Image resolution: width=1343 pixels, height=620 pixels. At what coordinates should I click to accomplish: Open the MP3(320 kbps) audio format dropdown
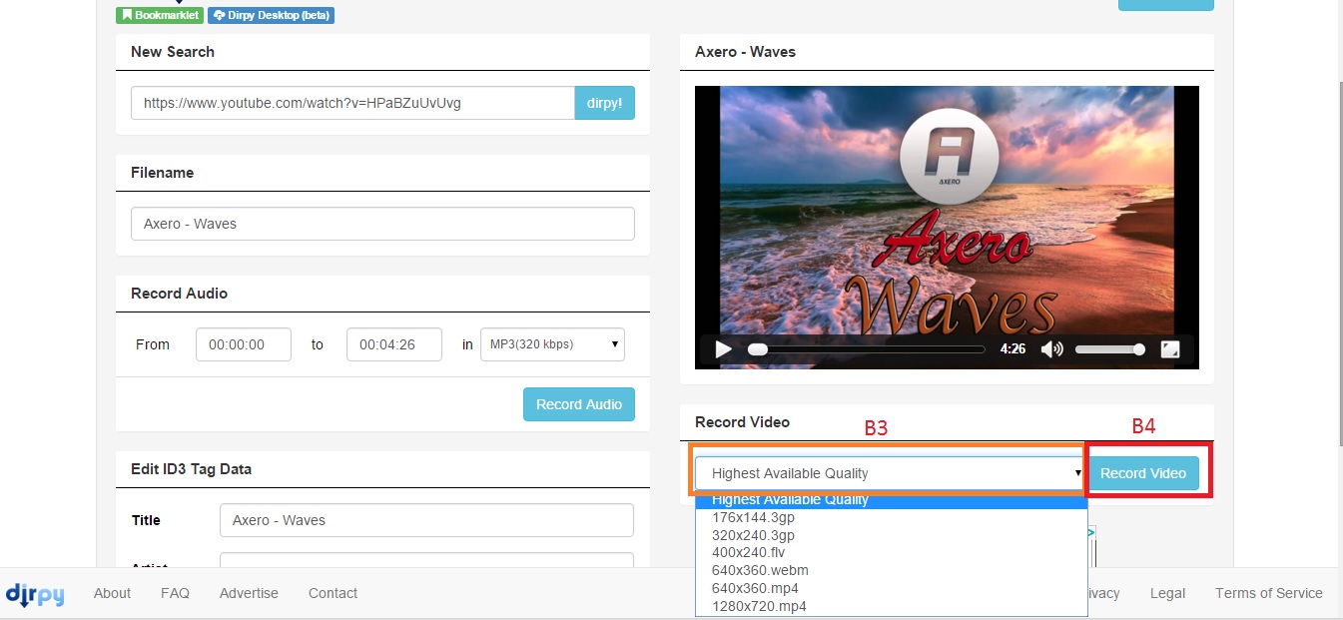point(552,344)
